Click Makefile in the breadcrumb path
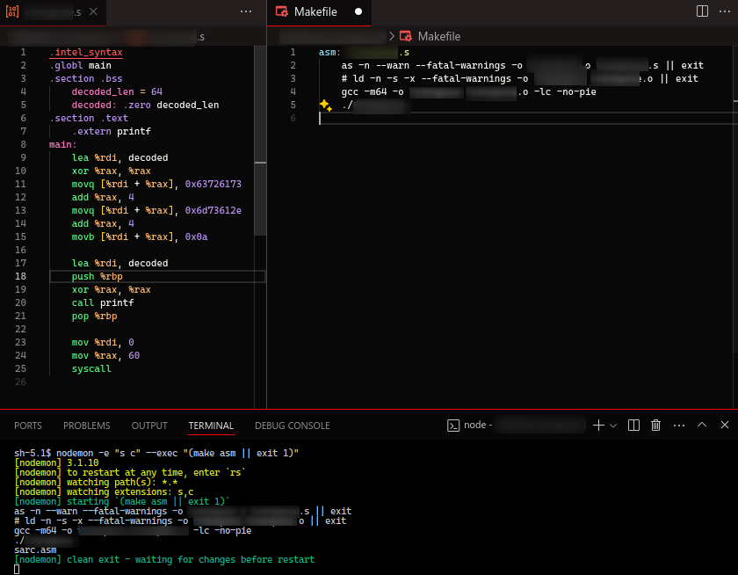 [438, 37]
